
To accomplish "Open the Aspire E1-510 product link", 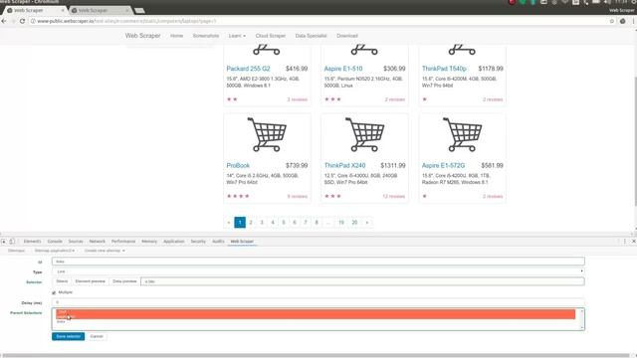I will (343, 69).
